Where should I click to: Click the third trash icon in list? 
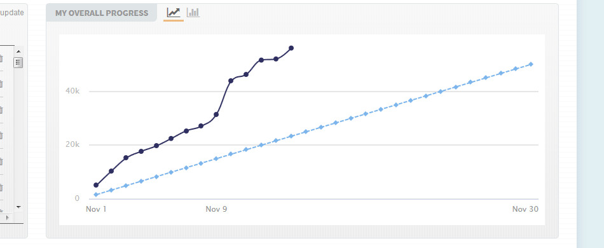1,110
